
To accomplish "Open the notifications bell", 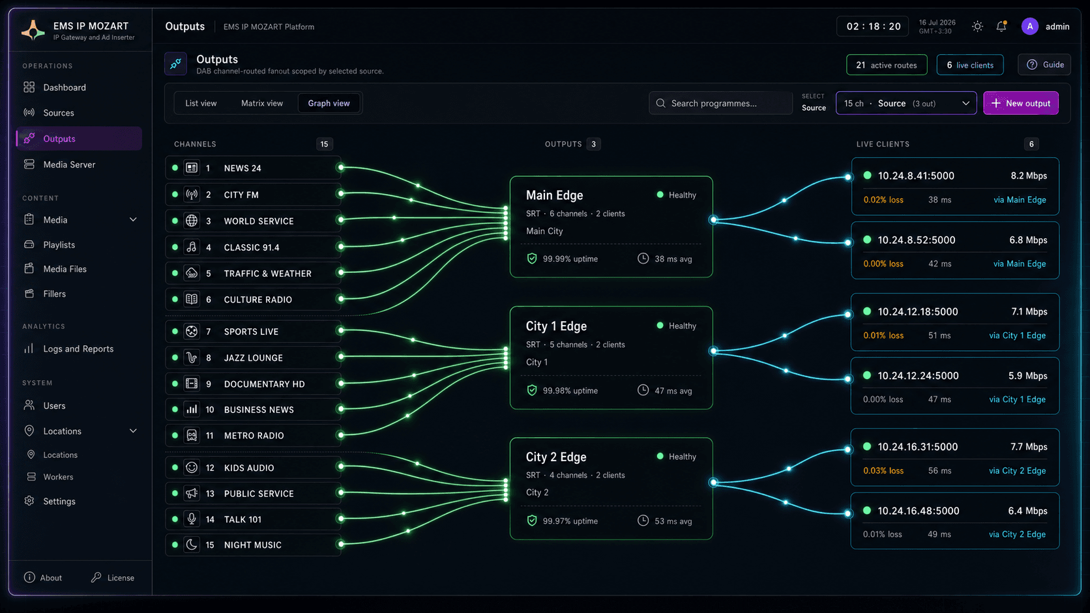I will click(x=1001, y=27).
